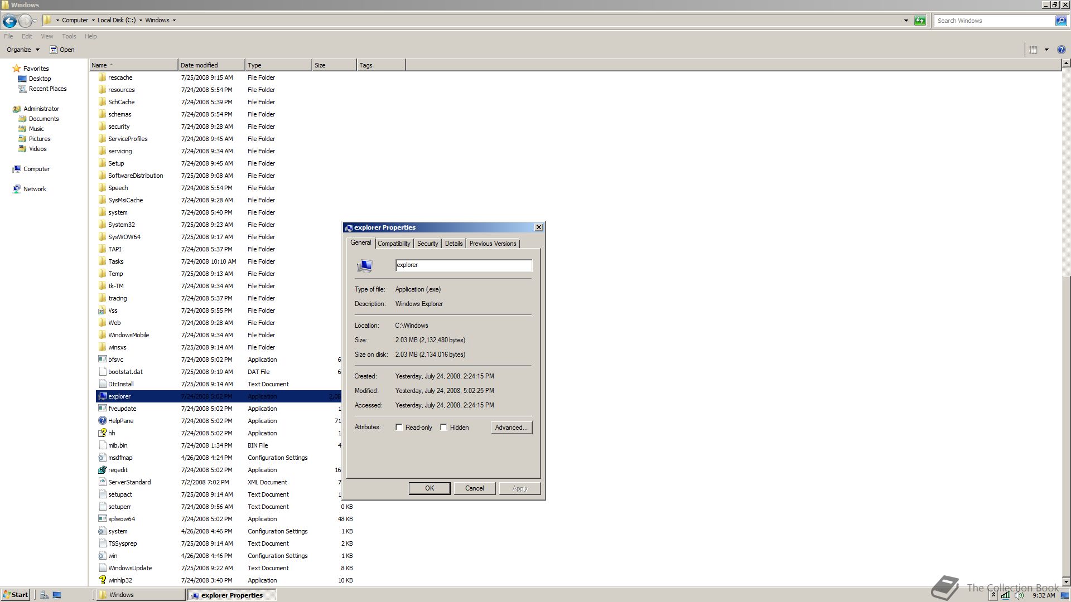Switch to the Compatibility tab
The width and height of the screenshot is (1071, 602).
coord(394,244)
